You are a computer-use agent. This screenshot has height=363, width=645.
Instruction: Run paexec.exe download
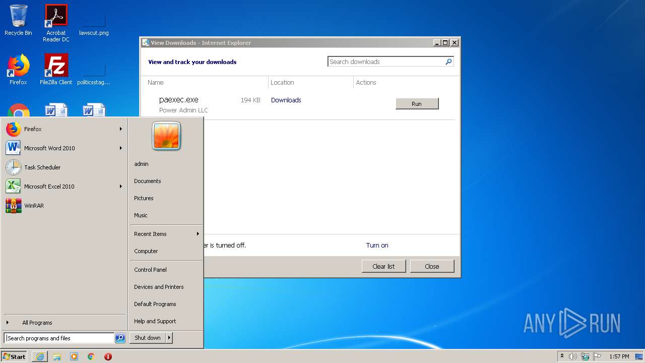click(417, 104)
